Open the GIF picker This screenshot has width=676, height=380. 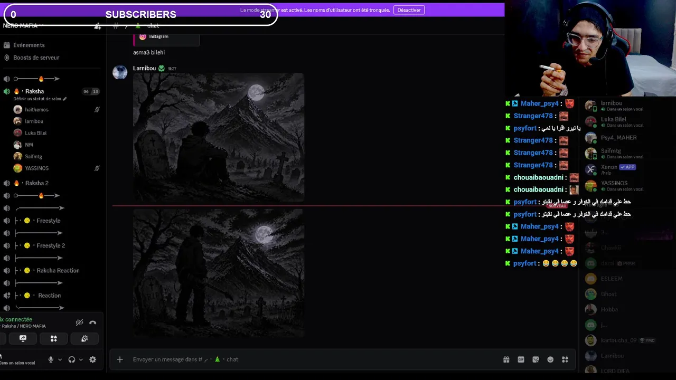[521, 359]
